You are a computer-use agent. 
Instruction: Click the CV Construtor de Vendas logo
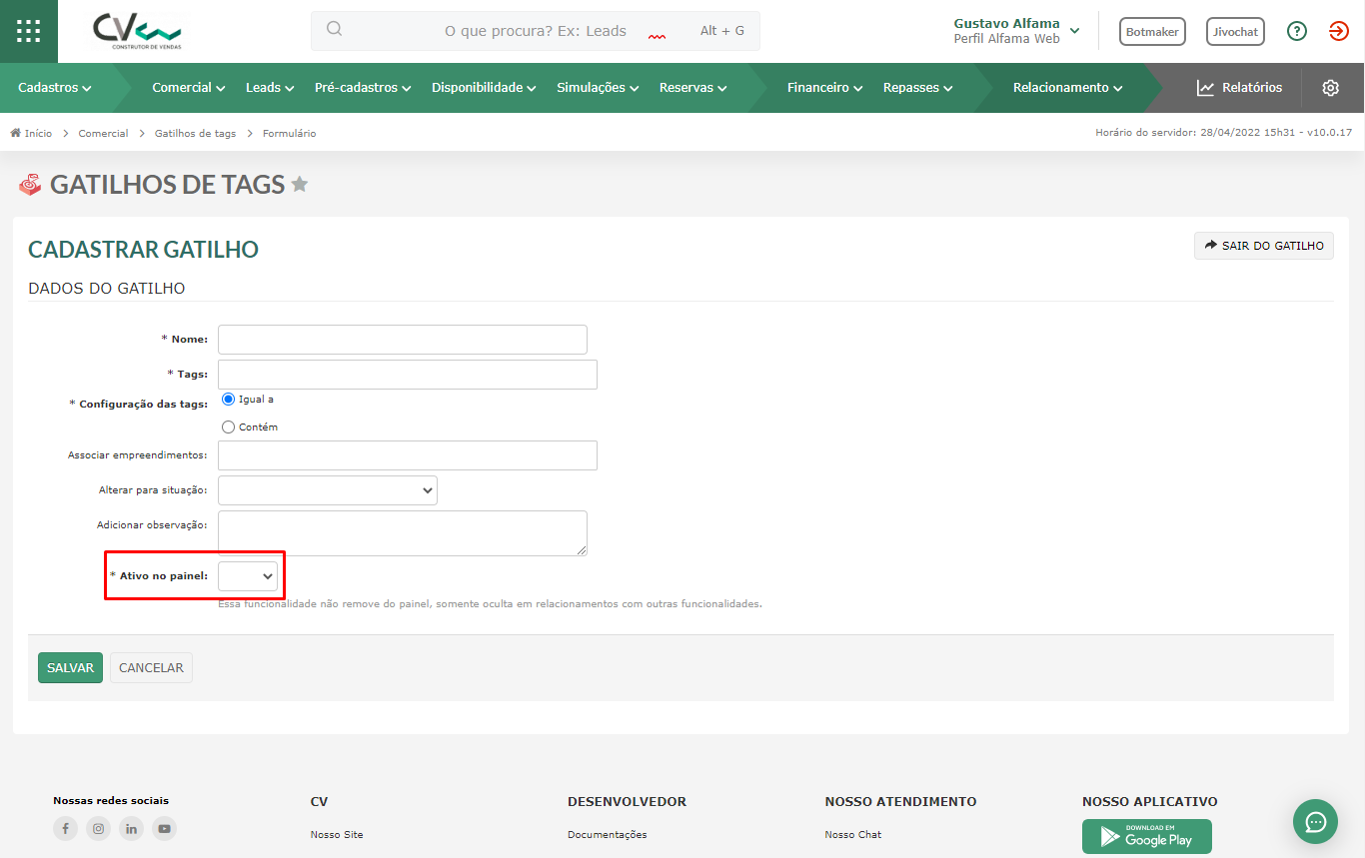click(x=138, y=31)
